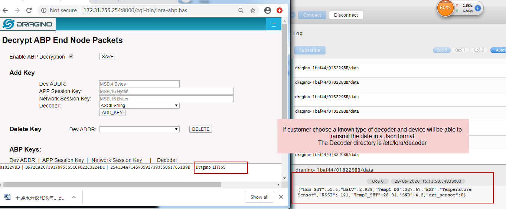Click the SAVE button

[x=108, y=57]
